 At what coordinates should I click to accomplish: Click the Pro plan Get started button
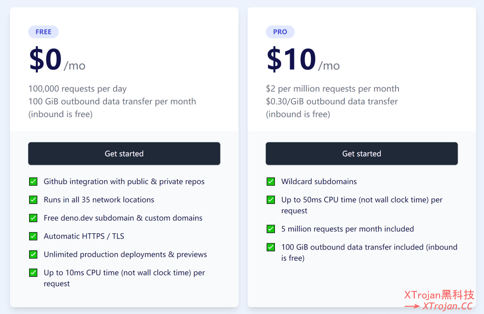tap(361, 153)
